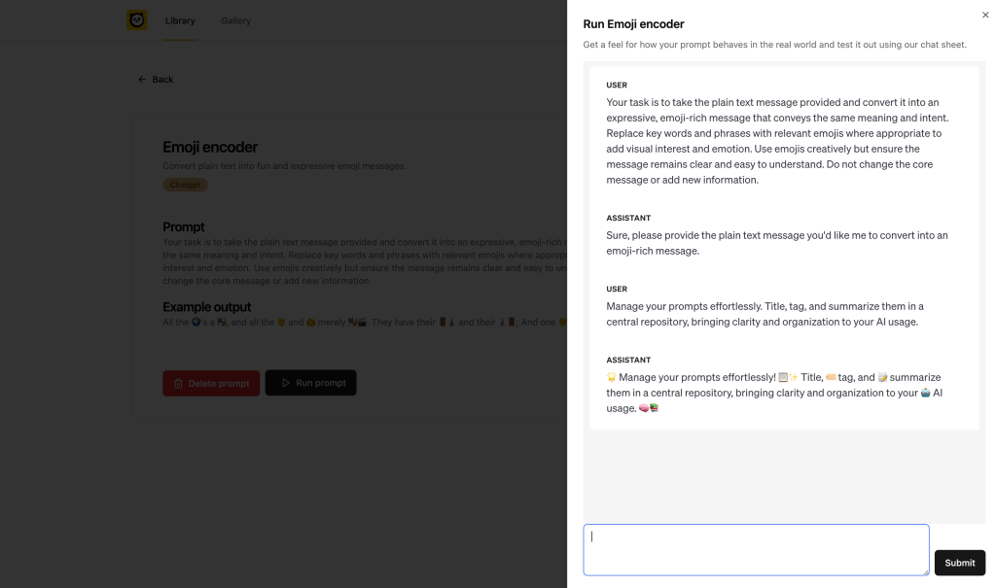Image resolution: width=996 pixels, height=588 pixels.
Task: Click the back arrow icon
Action: point(141,79)
